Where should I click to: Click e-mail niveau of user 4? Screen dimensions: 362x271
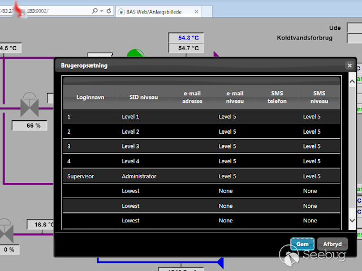point(227,161)
